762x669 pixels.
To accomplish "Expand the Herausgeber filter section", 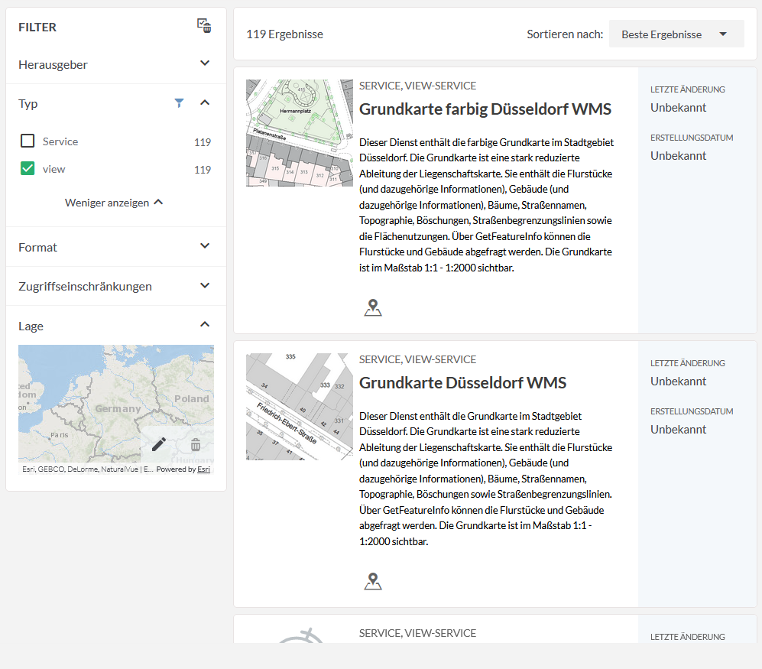I will pyautogui.click(x=204, y=63).
